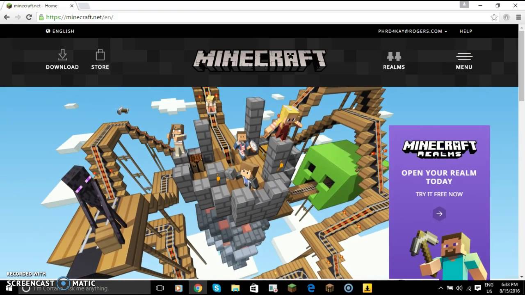Click the extension icon beside the bookmark star
Screen dimensions: 525x295
tap(506, 17)
